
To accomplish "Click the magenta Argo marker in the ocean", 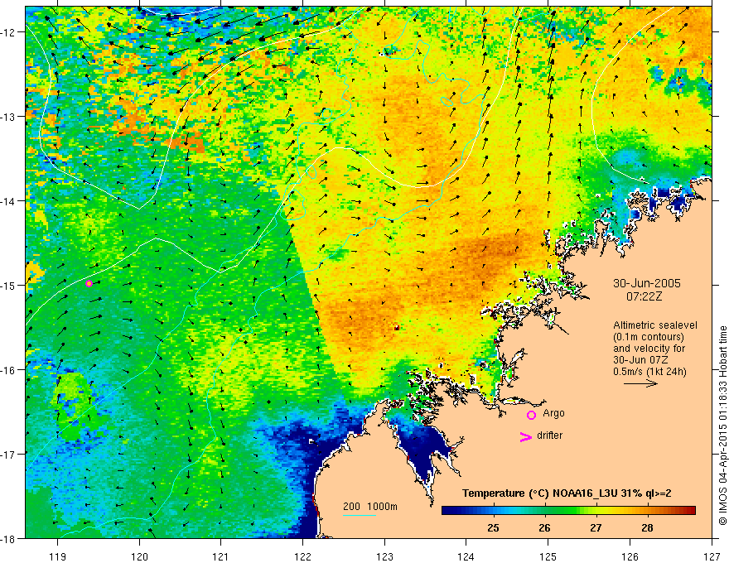I will point(89,283).
